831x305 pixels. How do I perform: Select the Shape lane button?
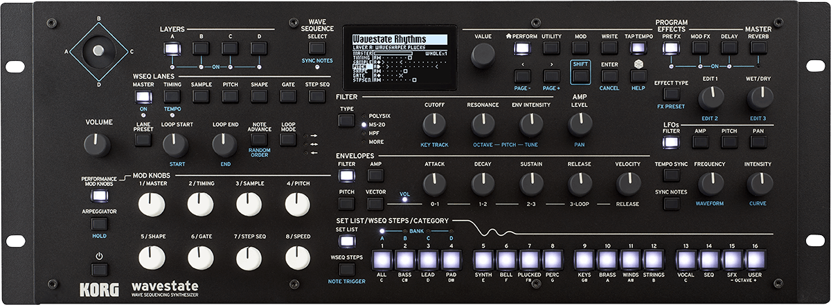coord(260,96)
